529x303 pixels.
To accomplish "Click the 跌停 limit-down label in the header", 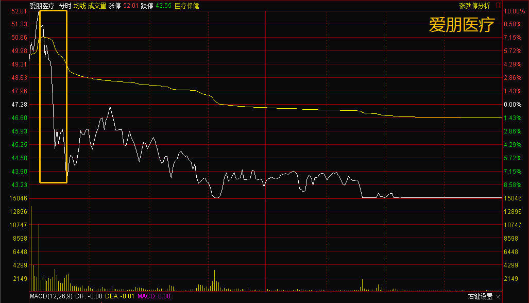I will pyautogui.click(x=147, y=6).
